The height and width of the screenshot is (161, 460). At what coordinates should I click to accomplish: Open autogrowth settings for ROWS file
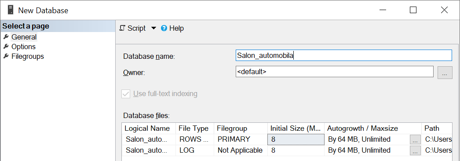coord(415,140)
